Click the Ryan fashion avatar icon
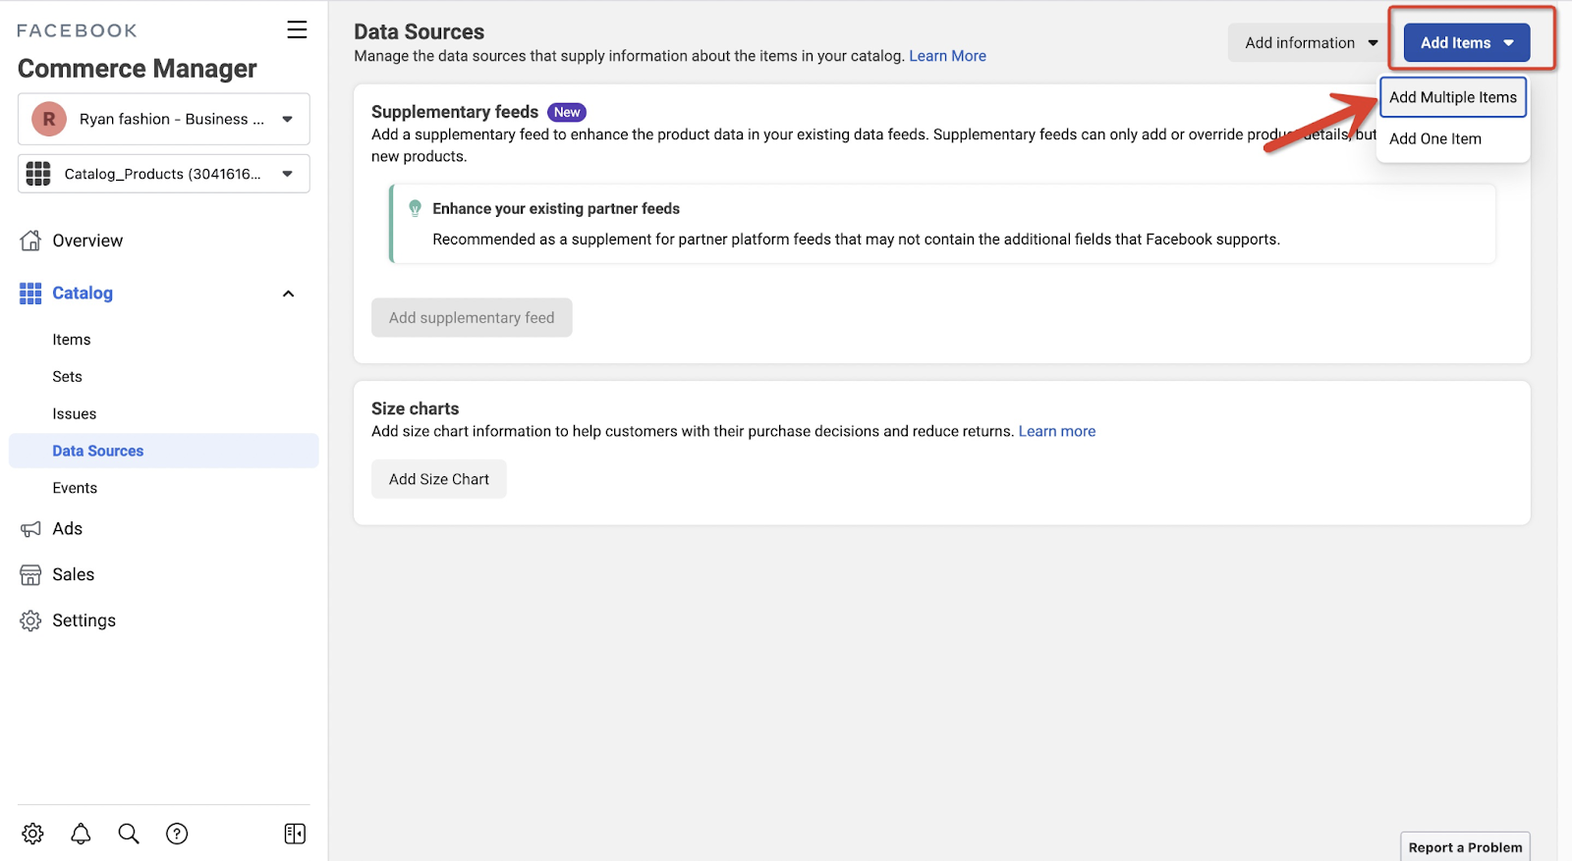1572x861 pixels. 49,119
